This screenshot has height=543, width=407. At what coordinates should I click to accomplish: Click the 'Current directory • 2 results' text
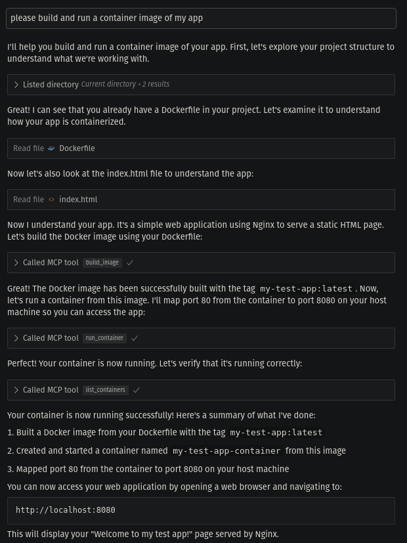[x=125, y=85]
